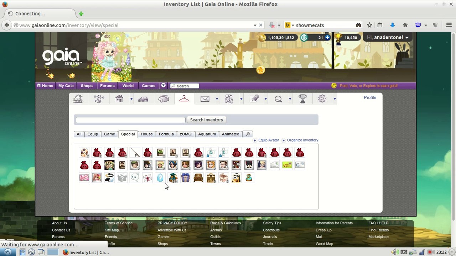Click the Search Inventory button
The width and height of the screenshot is (456, 256).
point(207,120)
